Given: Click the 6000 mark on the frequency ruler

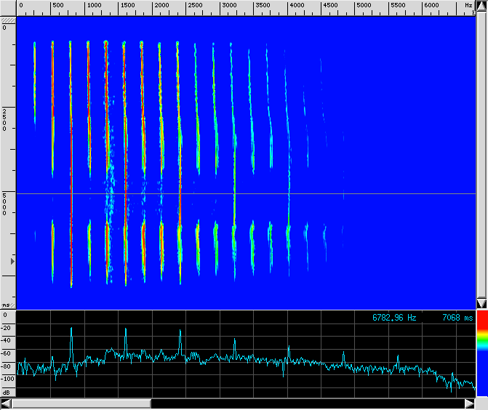Looking at the screenshot, I should point(431,6).
